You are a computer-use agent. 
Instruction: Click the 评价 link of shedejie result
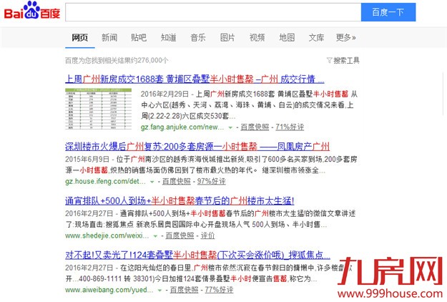(x=207, y=236)
